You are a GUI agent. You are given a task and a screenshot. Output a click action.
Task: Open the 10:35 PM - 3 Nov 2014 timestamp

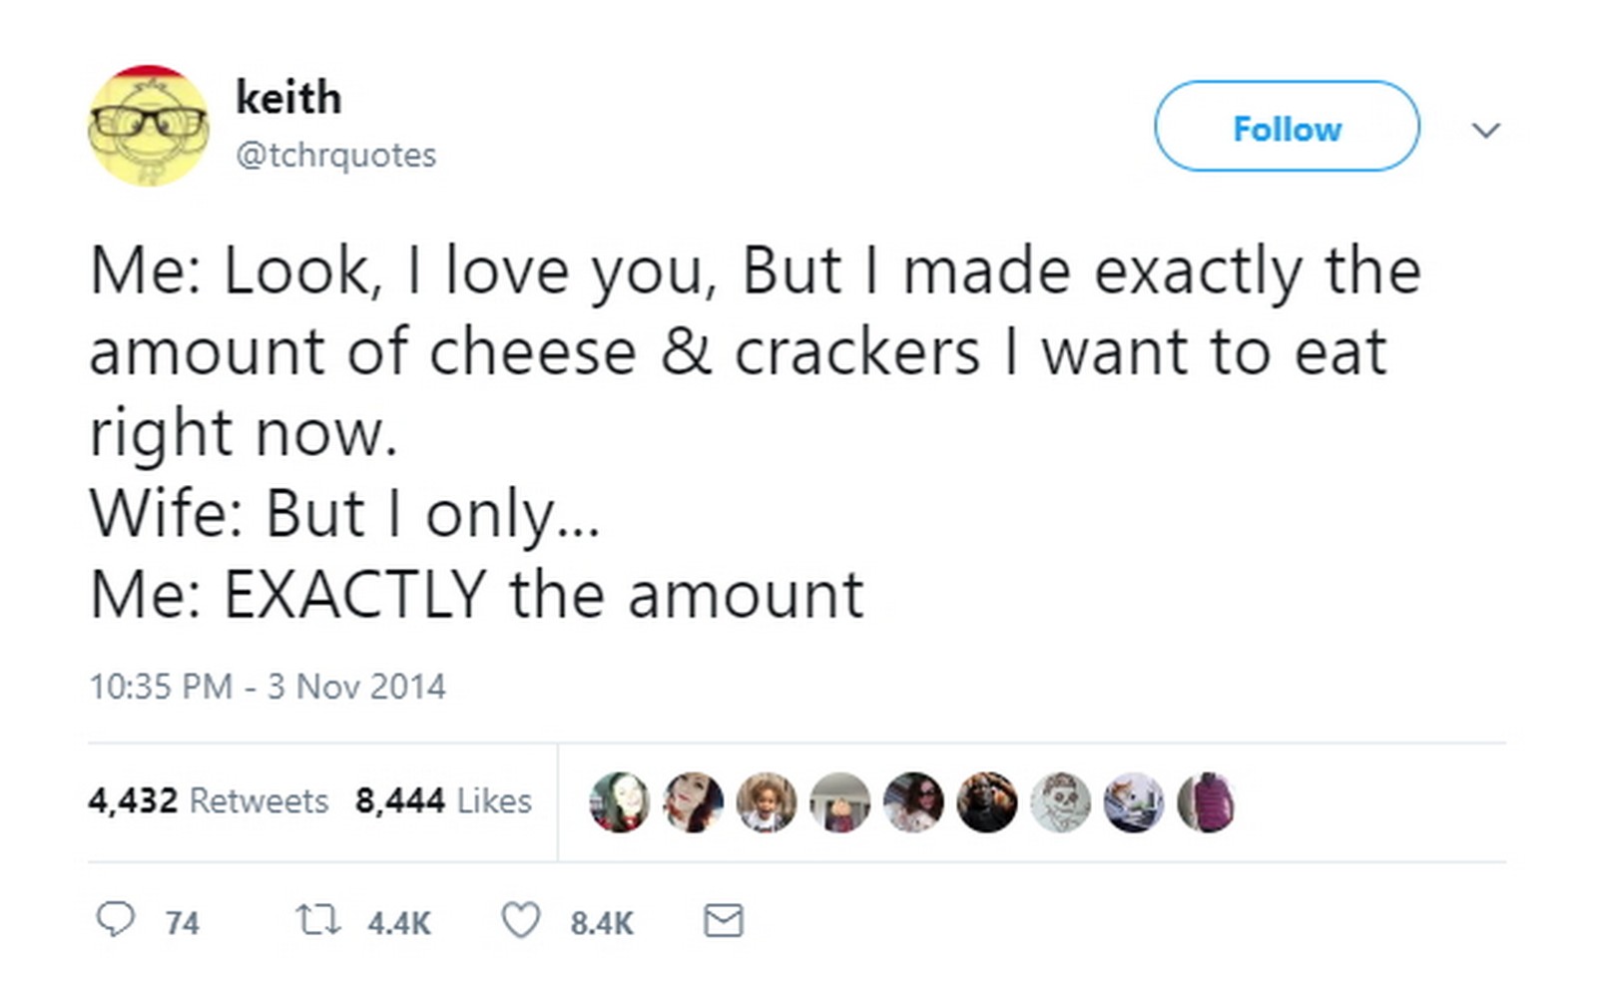coord(266,687)
